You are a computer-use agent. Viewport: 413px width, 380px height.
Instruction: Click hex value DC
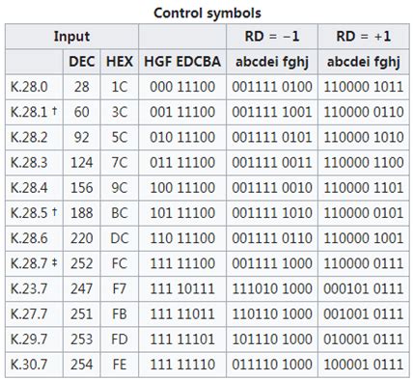point(120,238)
